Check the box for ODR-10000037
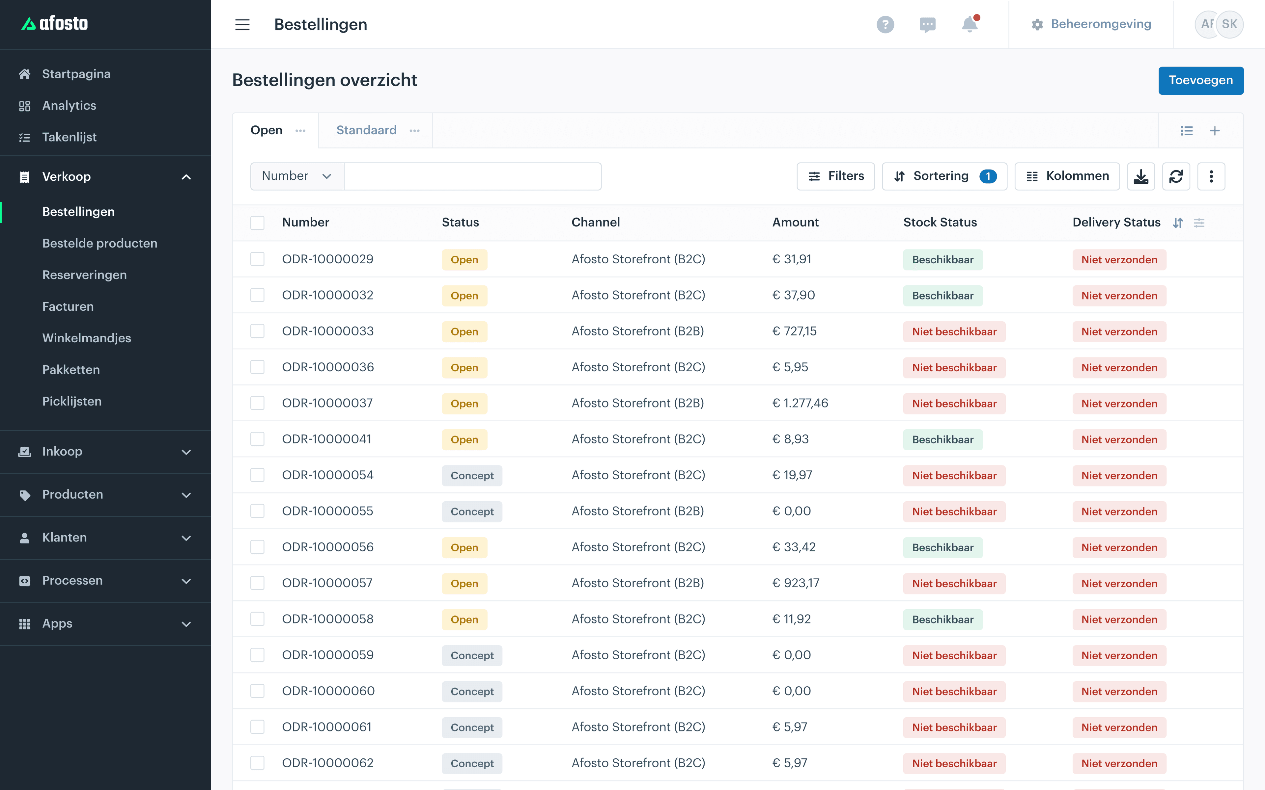This screenshot has height=790, width=1265. (257, 403)
